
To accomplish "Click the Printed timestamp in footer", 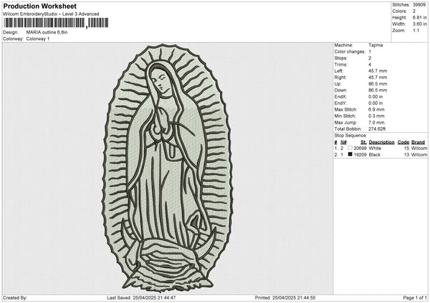I will coord(285,297).
